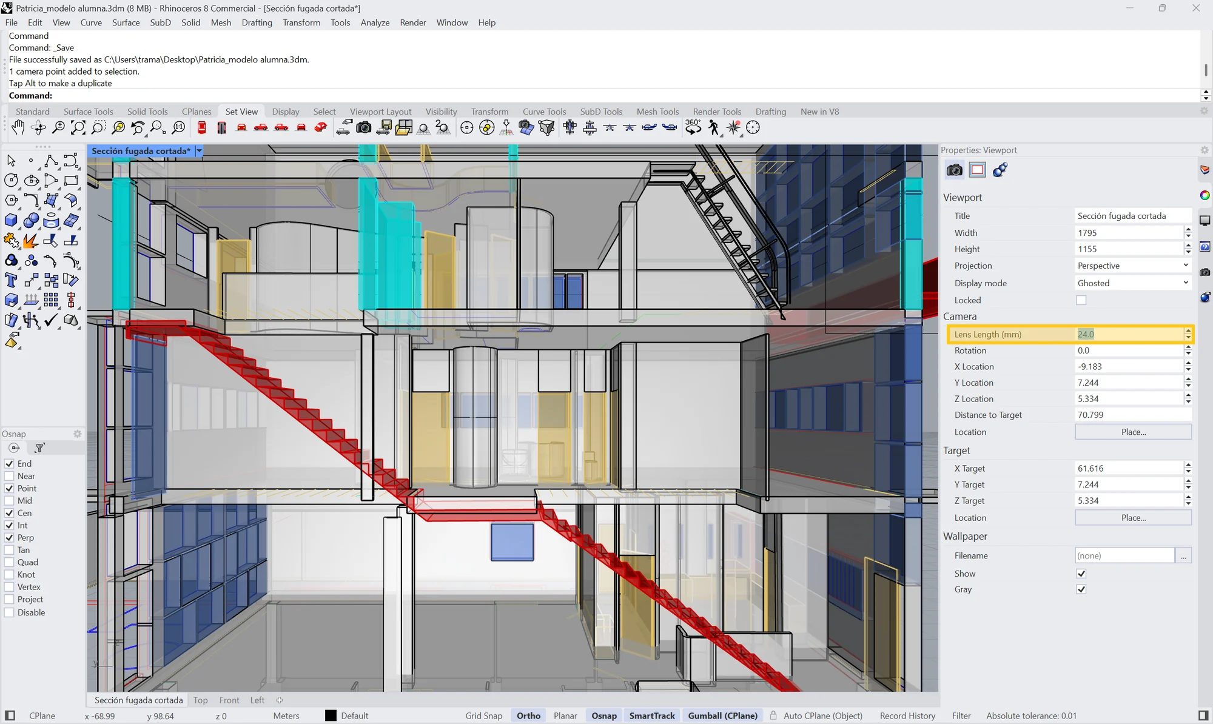
Task: Open the camera capture viewport icon
Action: [x=364, y=128]
